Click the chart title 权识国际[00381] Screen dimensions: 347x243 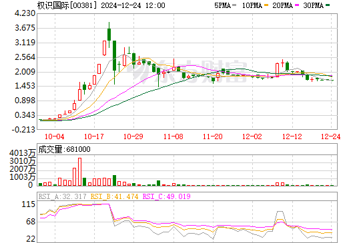[x=67, y=5]
